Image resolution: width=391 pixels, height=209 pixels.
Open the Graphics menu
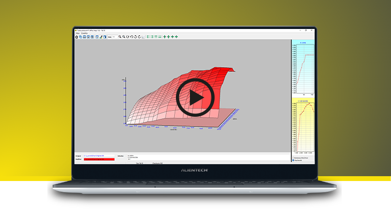tap(85, 33)
